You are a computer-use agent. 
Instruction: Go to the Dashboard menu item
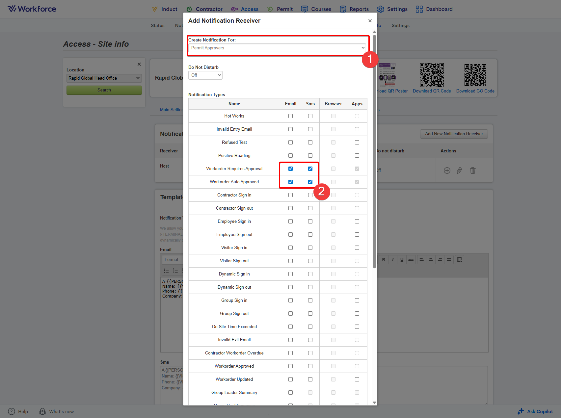click(434, 9)
